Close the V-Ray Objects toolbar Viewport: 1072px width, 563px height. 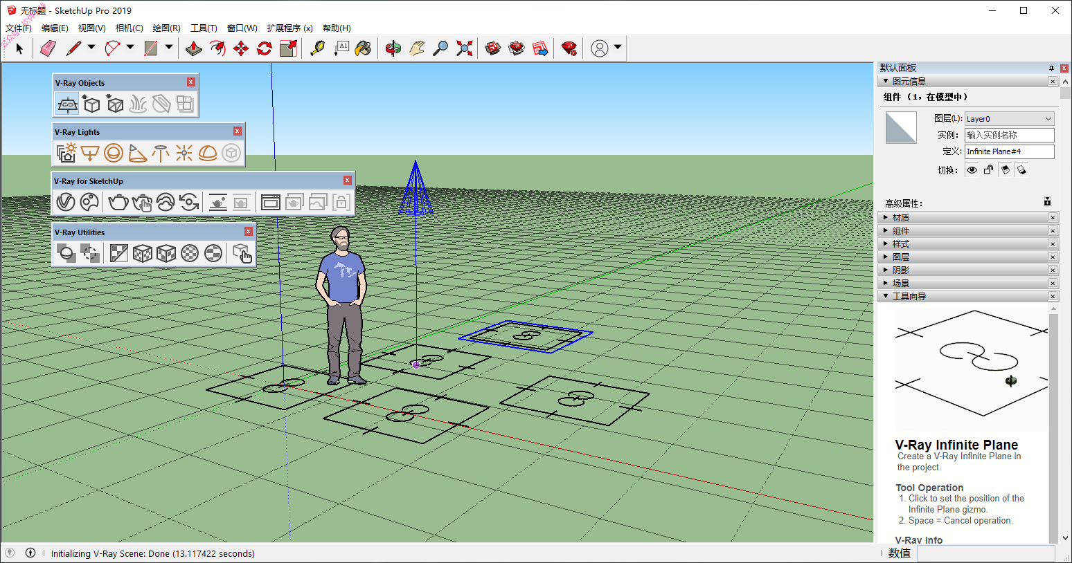tap(191, 82)
